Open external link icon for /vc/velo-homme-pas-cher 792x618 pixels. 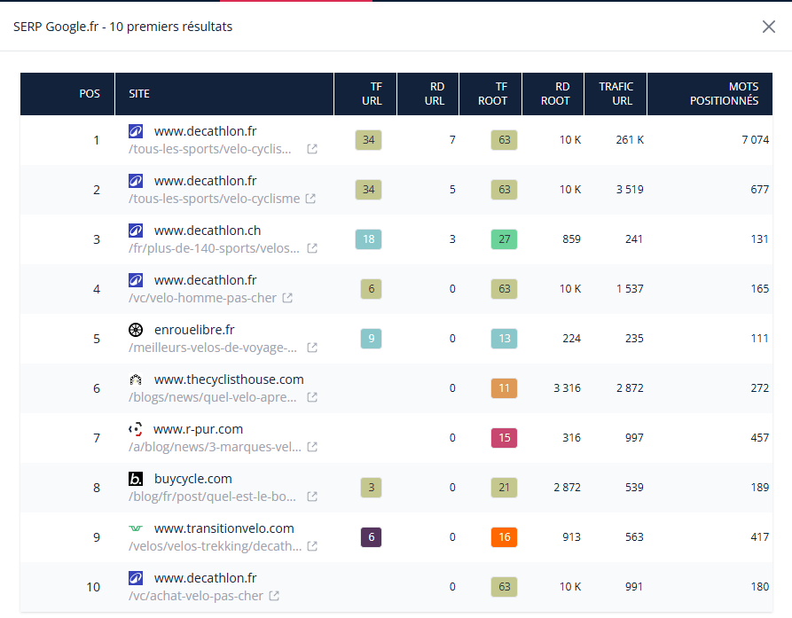pyautogui.click(x=287, y=298)
